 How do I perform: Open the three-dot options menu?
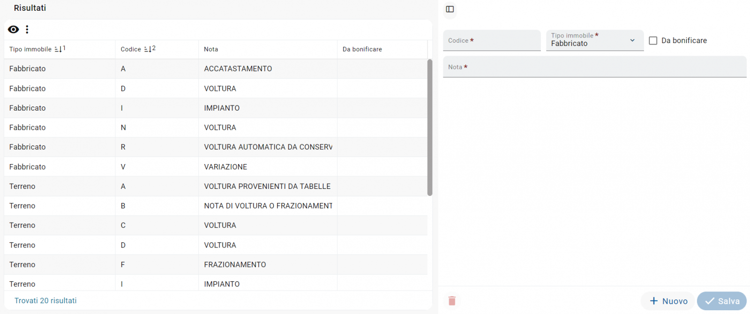[x=27, y=30]
